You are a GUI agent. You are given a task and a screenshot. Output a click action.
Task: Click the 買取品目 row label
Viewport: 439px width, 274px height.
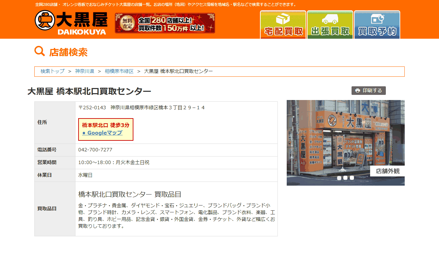click(47, 209)
